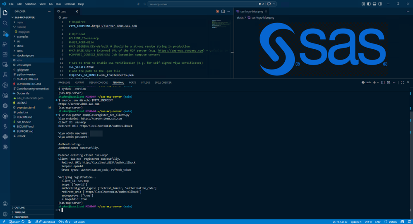This screenshot has height=224, width=413.
Task: Open the new terminal profile dropdown arrow
Action: 378,82
